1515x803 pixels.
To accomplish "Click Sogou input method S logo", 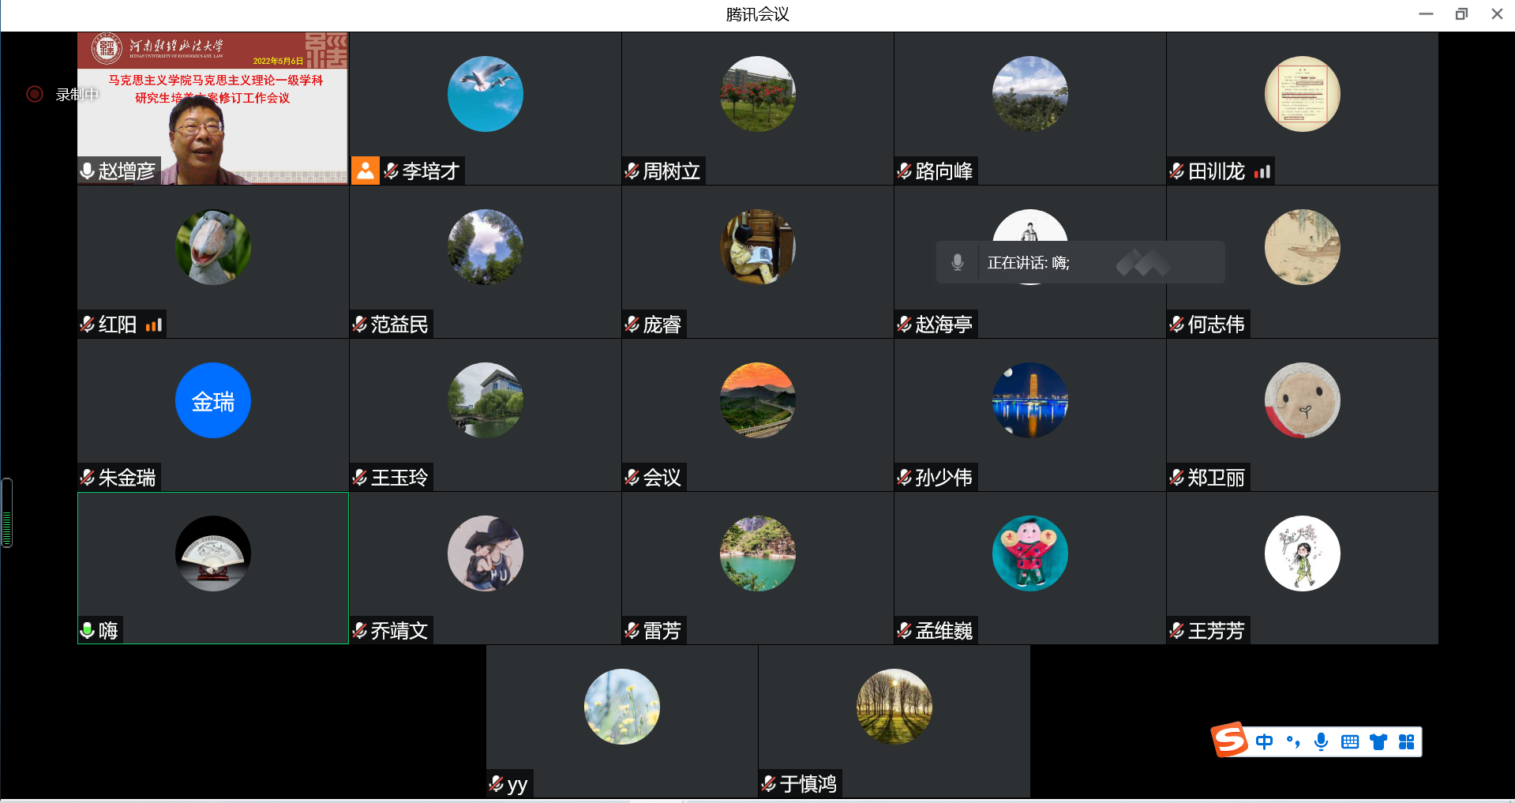I will coord(1229,741).
